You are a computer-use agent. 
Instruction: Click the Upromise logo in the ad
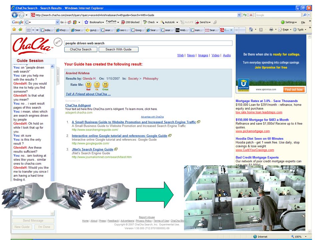tap(243, 85)
